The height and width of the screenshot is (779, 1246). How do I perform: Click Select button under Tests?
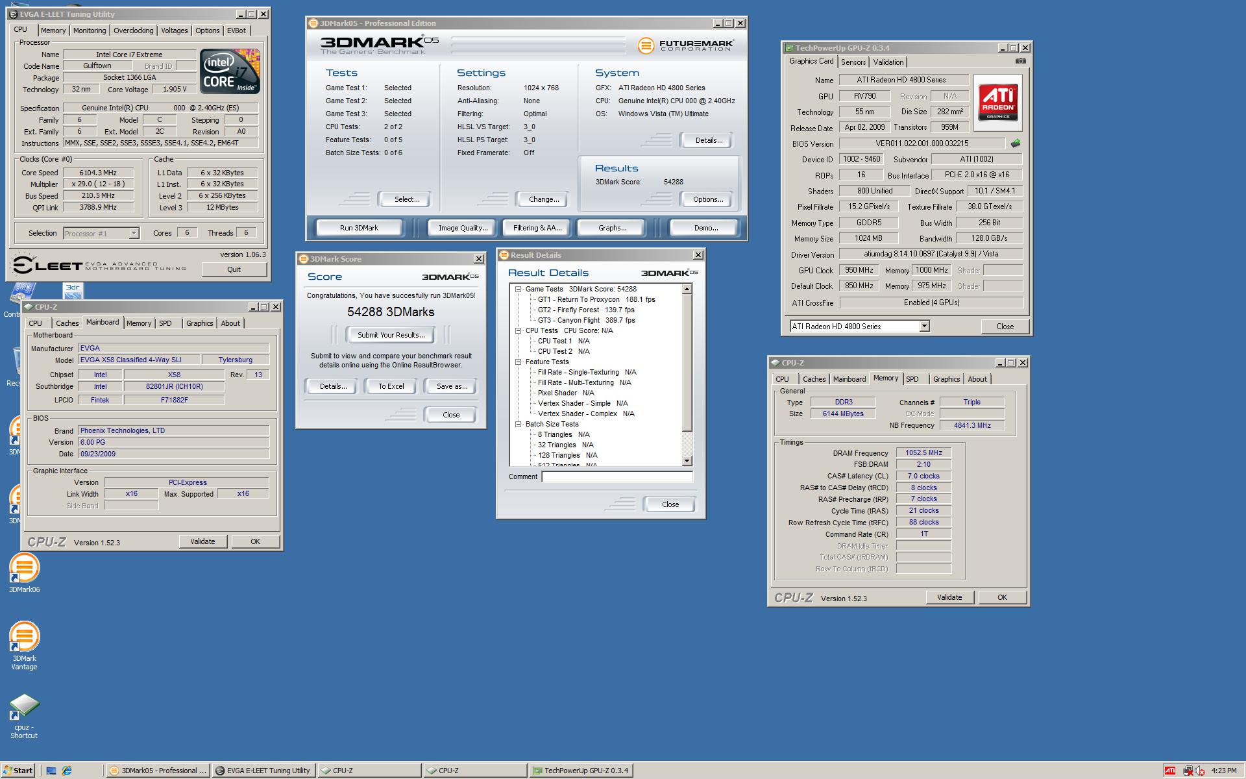pos(407,199)
